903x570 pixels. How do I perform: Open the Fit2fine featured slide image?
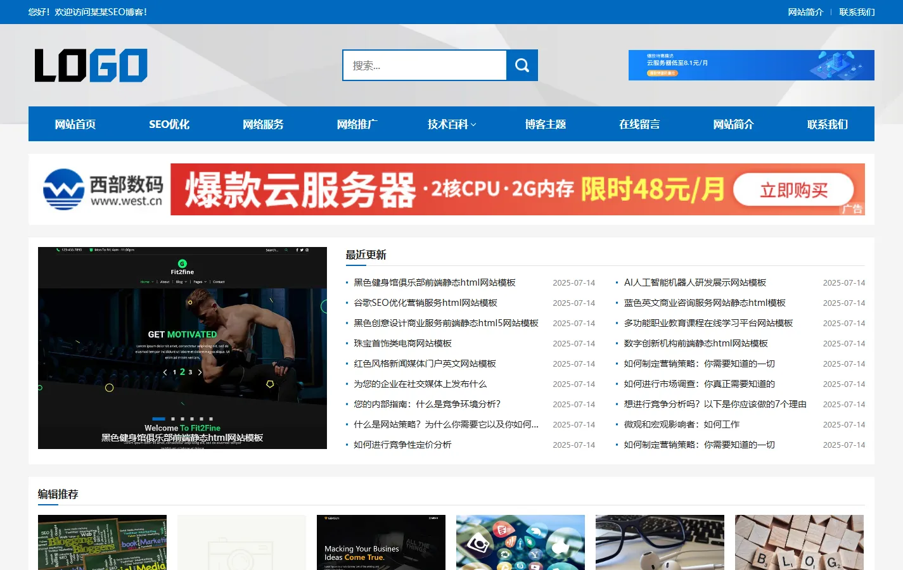pos(183,348)
